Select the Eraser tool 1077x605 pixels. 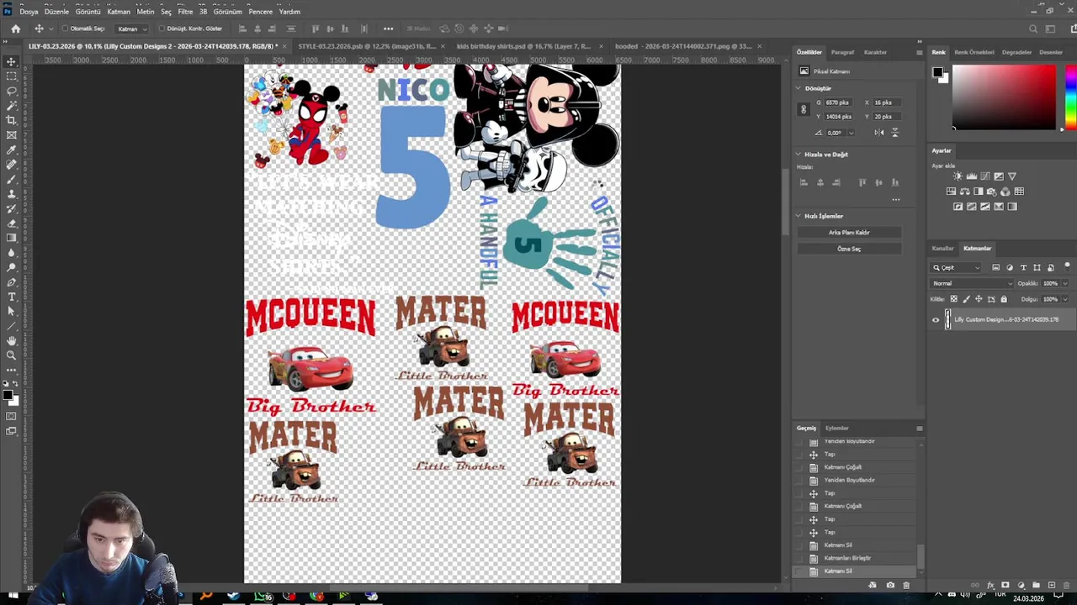click(11, 224)
